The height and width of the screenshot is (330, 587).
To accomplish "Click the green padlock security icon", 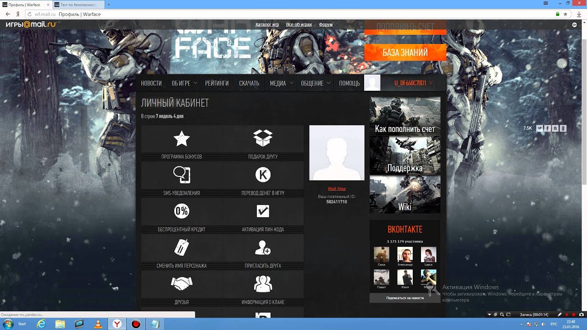I will pyautogui.click(x=557, y=14).
